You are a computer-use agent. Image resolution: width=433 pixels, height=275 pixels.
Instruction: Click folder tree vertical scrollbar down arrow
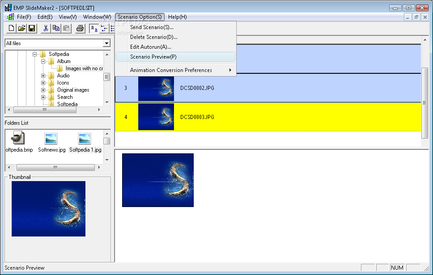(x=107, y=102)
